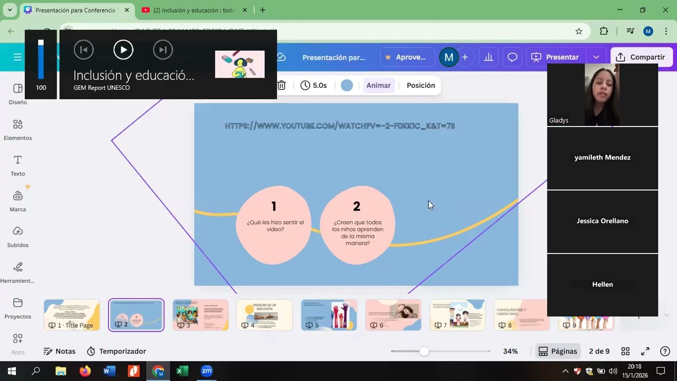Expand the Presentar dropdown arrow
The height and width of the screenshot is (381, 677).
(x=596, y=57)
